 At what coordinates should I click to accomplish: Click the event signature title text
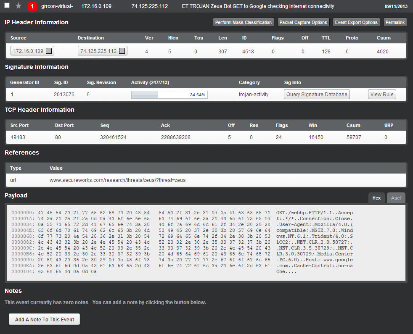tap(258, 6)
